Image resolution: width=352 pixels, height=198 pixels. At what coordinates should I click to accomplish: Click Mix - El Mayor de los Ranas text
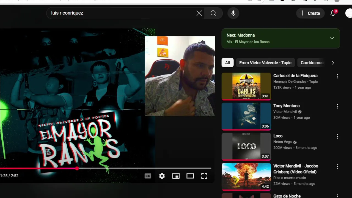coord(248,42)
